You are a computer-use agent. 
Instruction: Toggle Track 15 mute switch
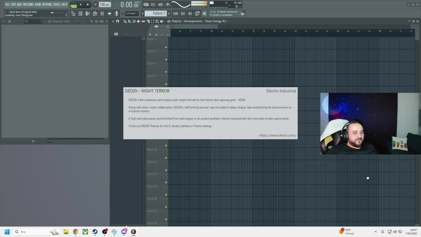point(166,219)
